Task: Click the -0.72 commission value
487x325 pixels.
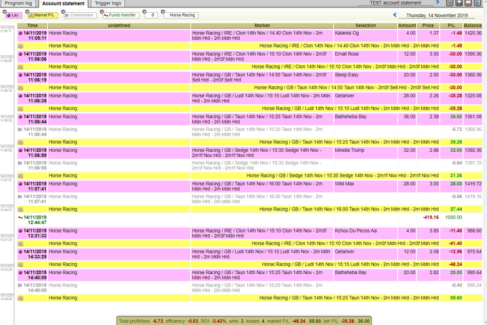Action: [x=456, y=129]
